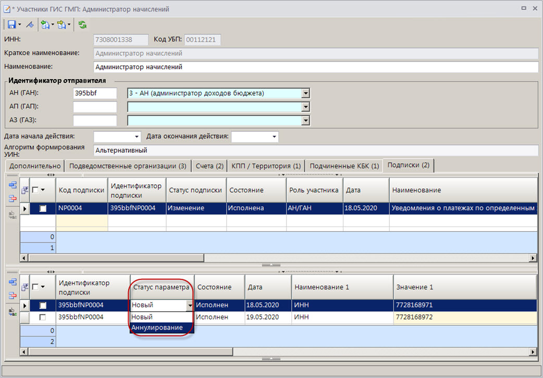Choose Аннулирование in the status dropdown list
Screen dimensions: 543x378
(x=157, y=327)
